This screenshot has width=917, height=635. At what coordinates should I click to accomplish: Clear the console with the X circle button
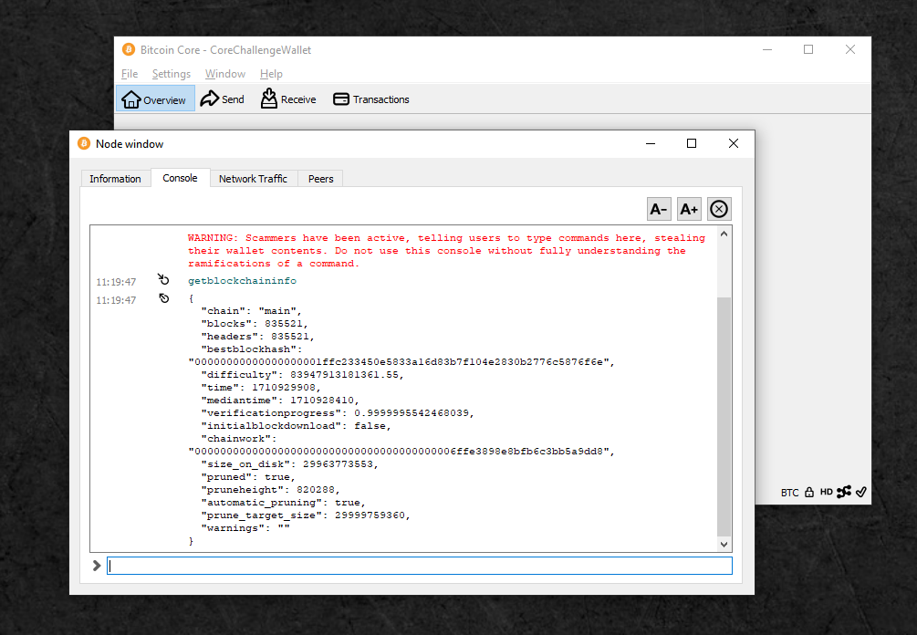point(719,209)
